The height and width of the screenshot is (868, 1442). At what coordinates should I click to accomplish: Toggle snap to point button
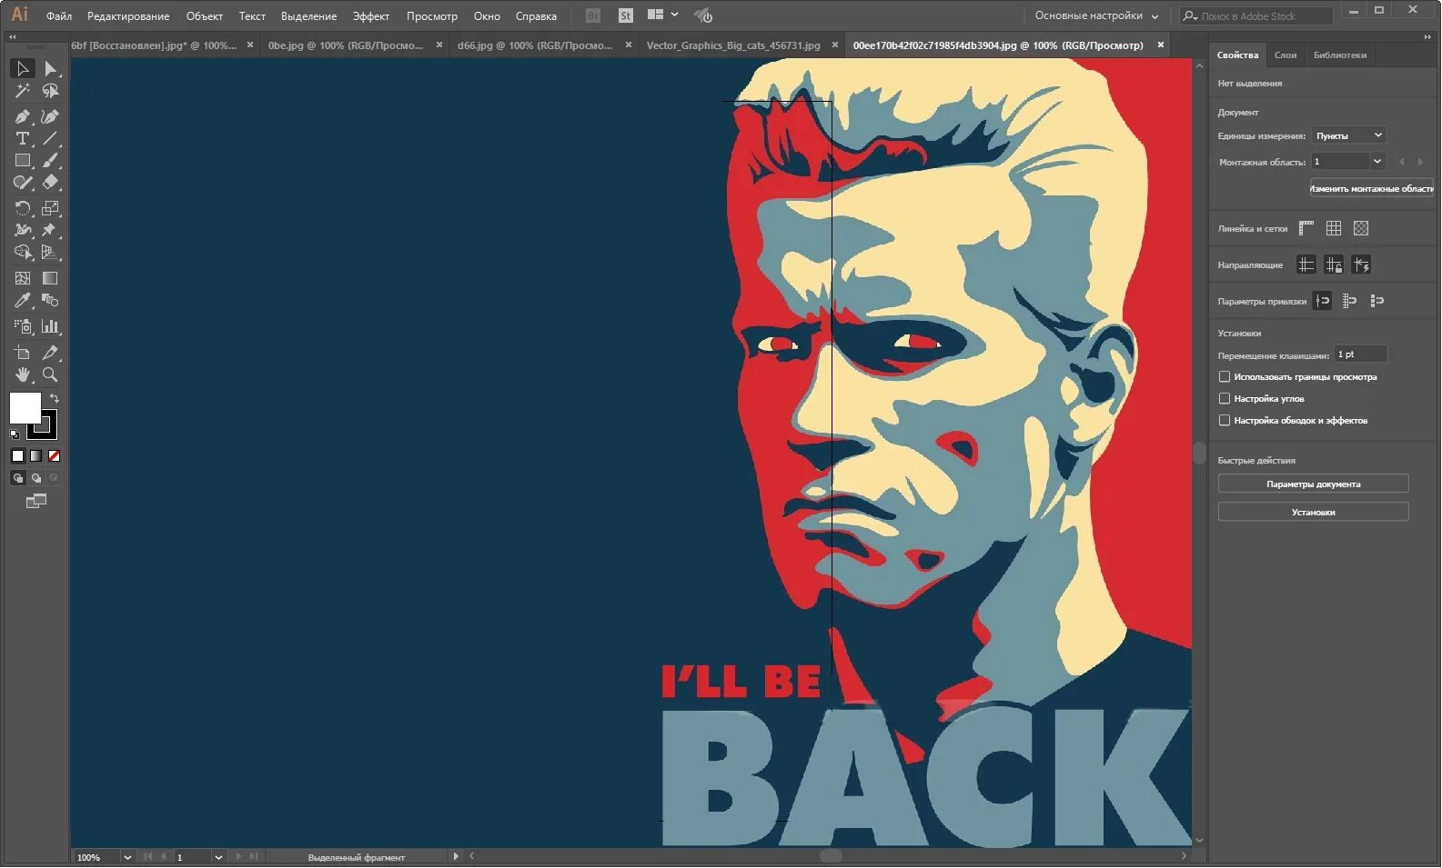(x=1323, y=301)
